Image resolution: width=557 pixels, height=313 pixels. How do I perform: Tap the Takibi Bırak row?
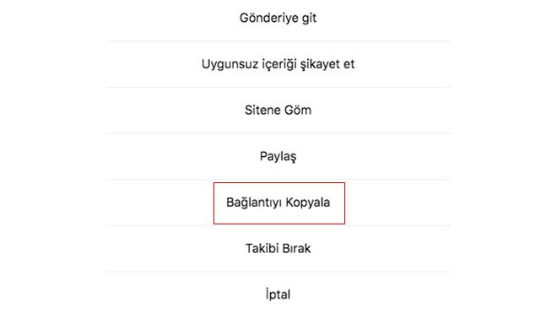point(278,248)
